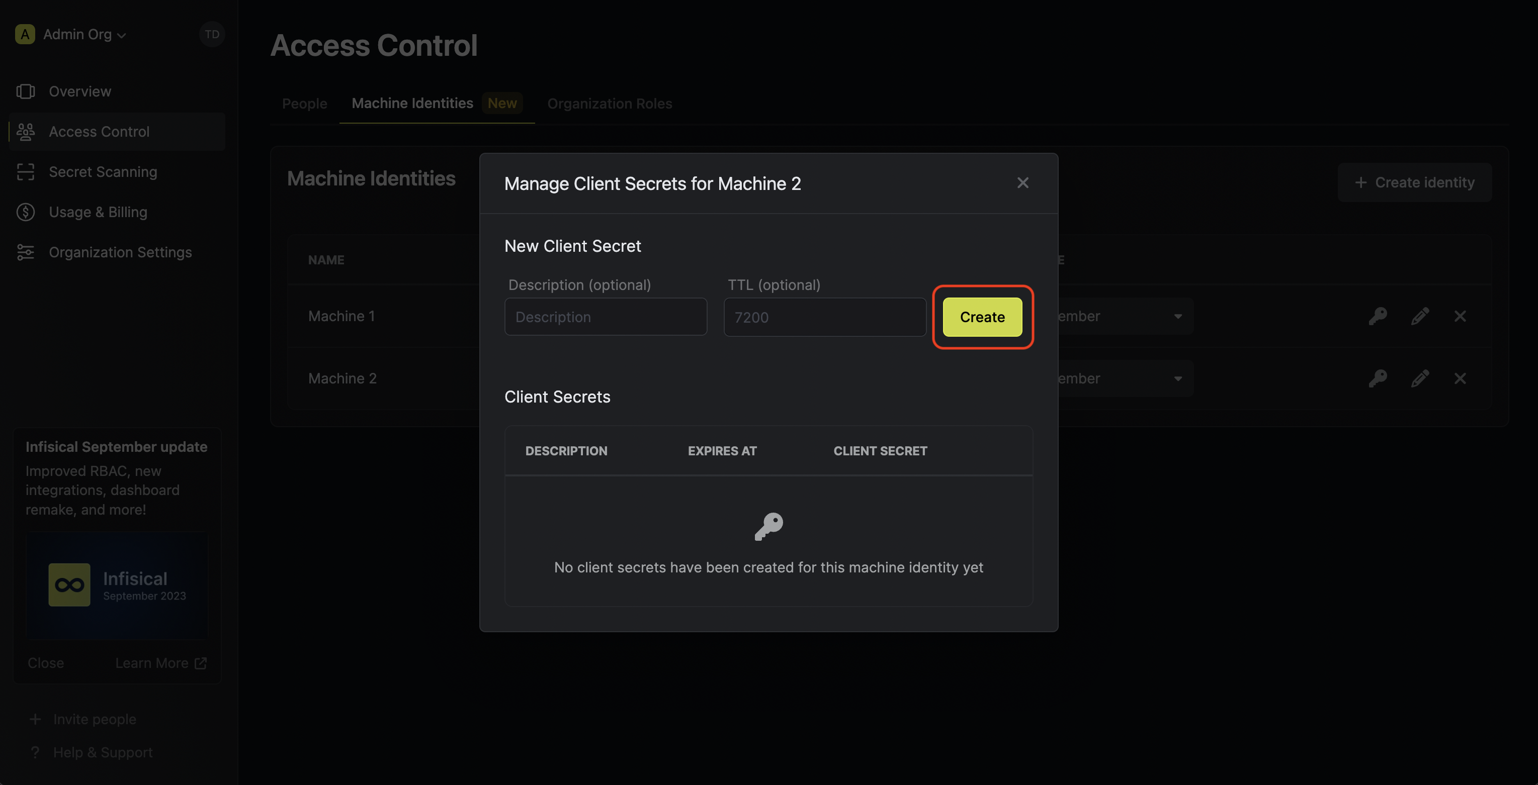Click 'Infisical September update' heading
Viewport: 1538px width, 785px height.
click(116, 447)
